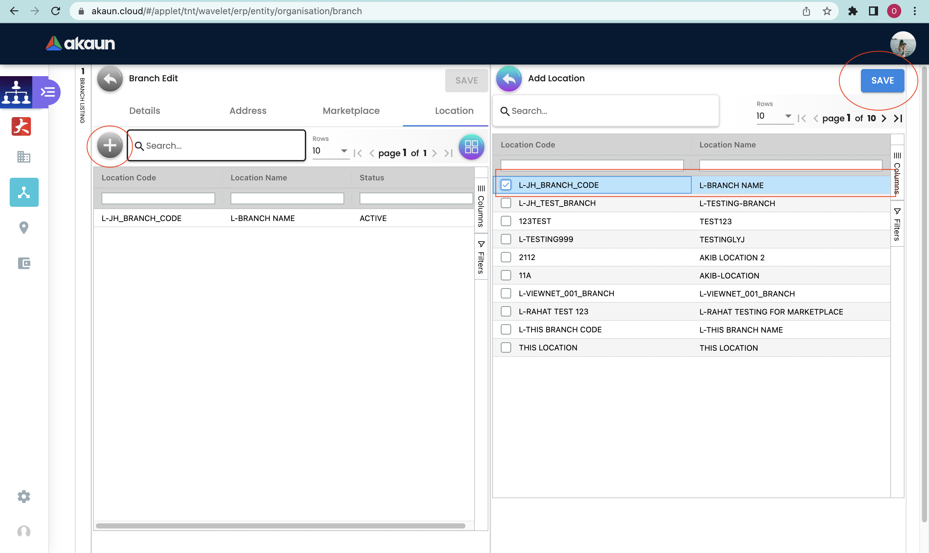
Task: Click the Add Location back arrow
Action: pos(508,79)
